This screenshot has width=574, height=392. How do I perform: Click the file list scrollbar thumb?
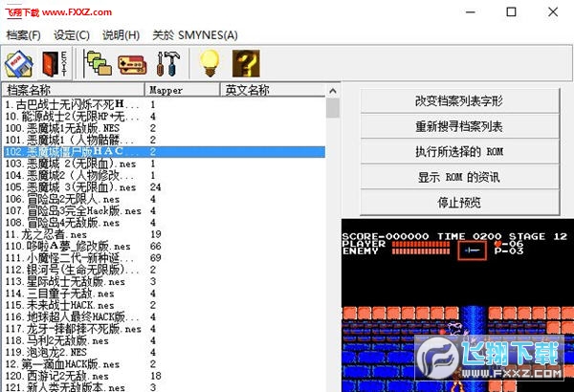point(333,108)
